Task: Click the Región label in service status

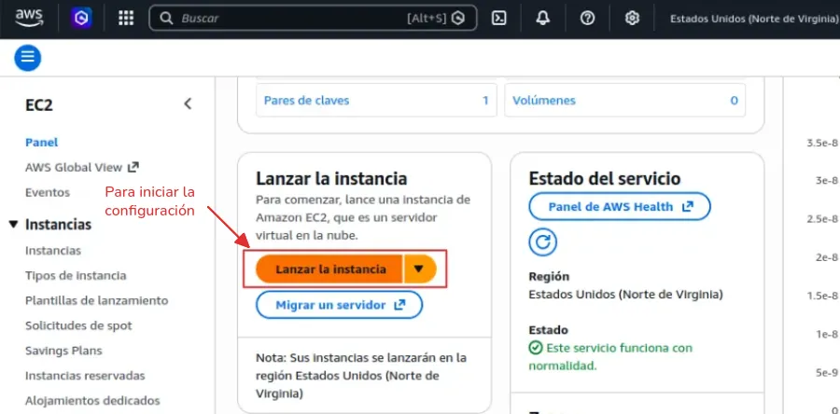Action: coord(549,277)
